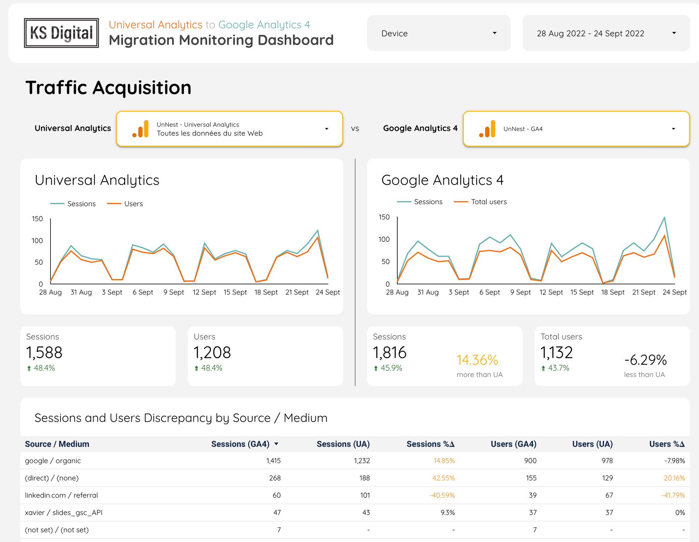Toggle Sessions series in Universal Analytics legend
699x542 pixels.
coord(73,204)
